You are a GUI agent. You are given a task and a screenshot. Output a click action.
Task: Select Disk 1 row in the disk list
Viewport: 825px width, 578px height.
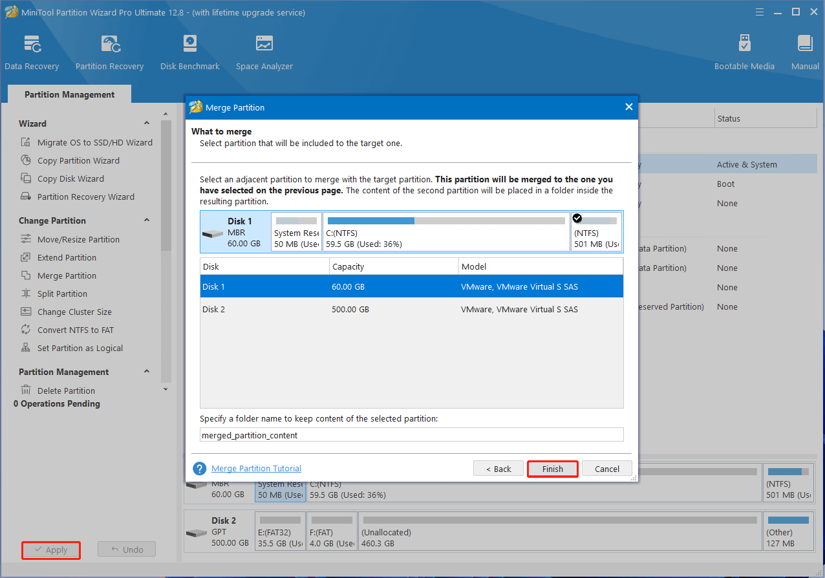coord(412,286)
